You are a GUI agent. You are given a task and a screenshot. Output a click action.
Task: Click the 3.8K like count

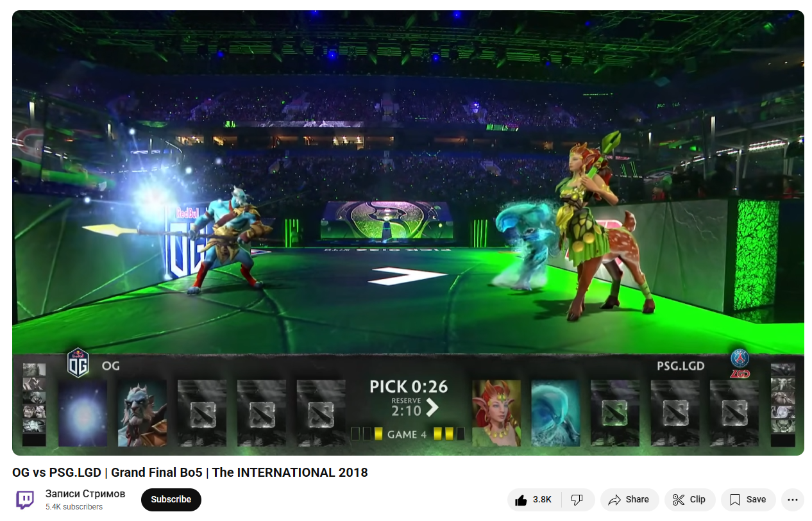(542, 500)
